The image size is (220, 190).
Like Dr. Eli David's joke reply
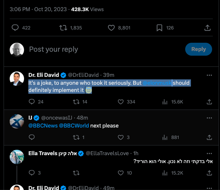[120, 102]
